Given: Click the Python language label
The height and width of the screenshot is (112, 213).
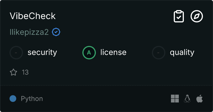Looking at the screenshot, I should (x=32, y=99).
